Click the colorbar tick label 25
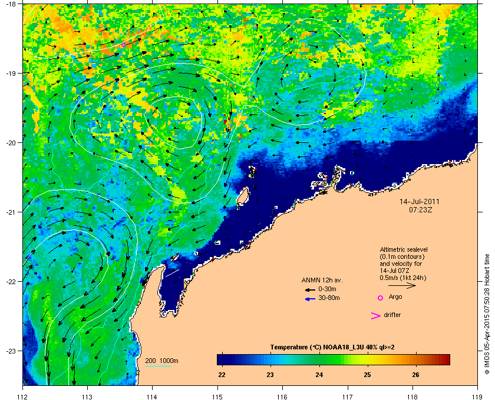Image resolution: width=495 pixels, height=400 pixels. click(367, 375)
